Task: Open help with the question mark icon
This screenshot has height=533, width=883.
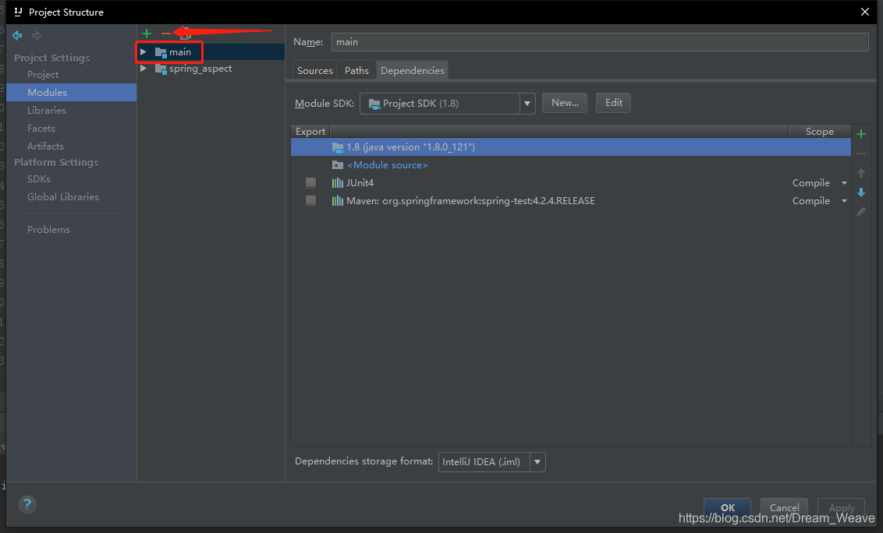Action: [x=27, y=504]
